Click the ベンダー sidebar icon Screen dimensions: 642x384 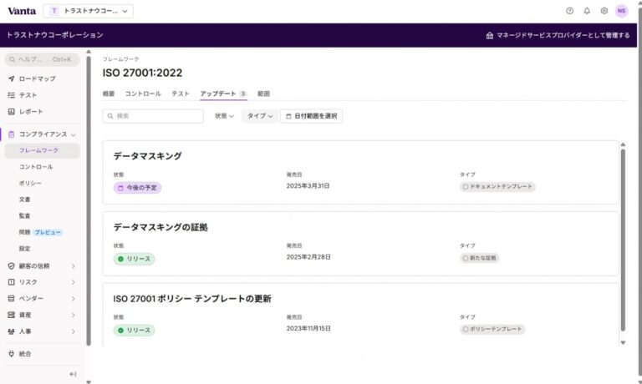point(12,299)
